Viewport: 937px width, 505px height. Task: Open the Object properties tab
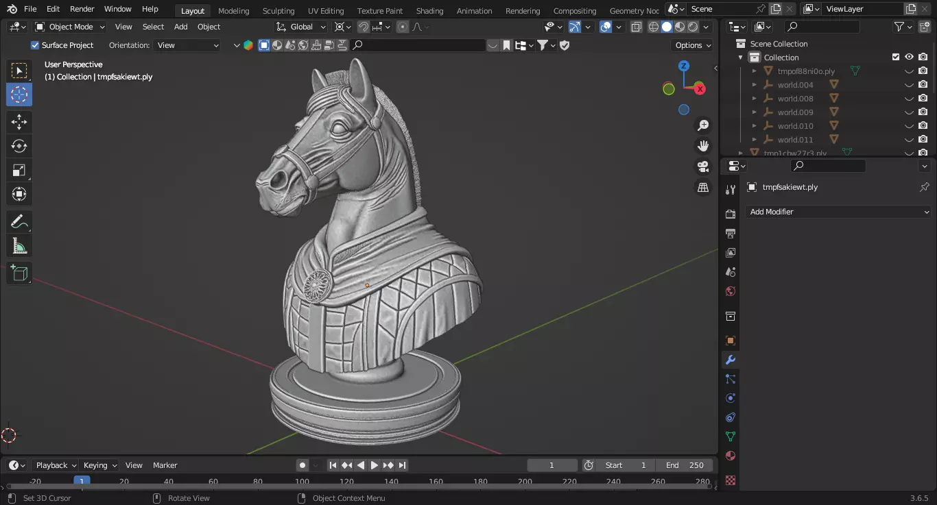click(x=731, y=341)
